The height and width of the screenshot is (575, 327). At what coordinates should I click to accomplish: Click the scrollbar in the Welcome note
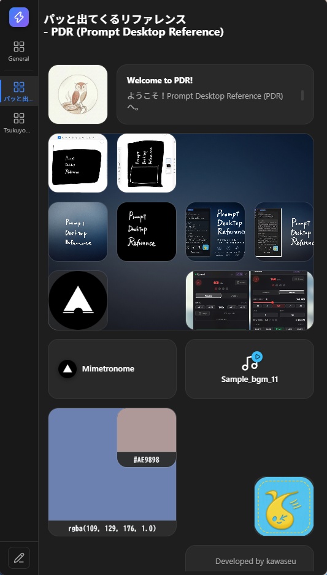[302, 96]
